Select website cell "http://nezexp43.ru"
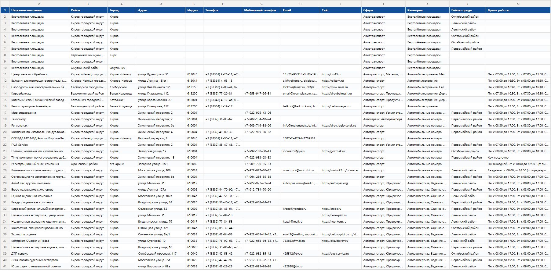The width and height of the screenshot is (551, 275). click(x=341, y=215)
